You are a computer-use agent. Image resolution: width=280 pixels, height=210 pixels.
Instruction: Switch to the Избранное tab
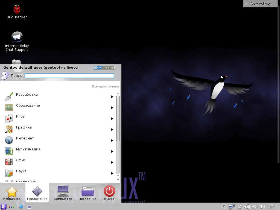click(x=12, y=193)
